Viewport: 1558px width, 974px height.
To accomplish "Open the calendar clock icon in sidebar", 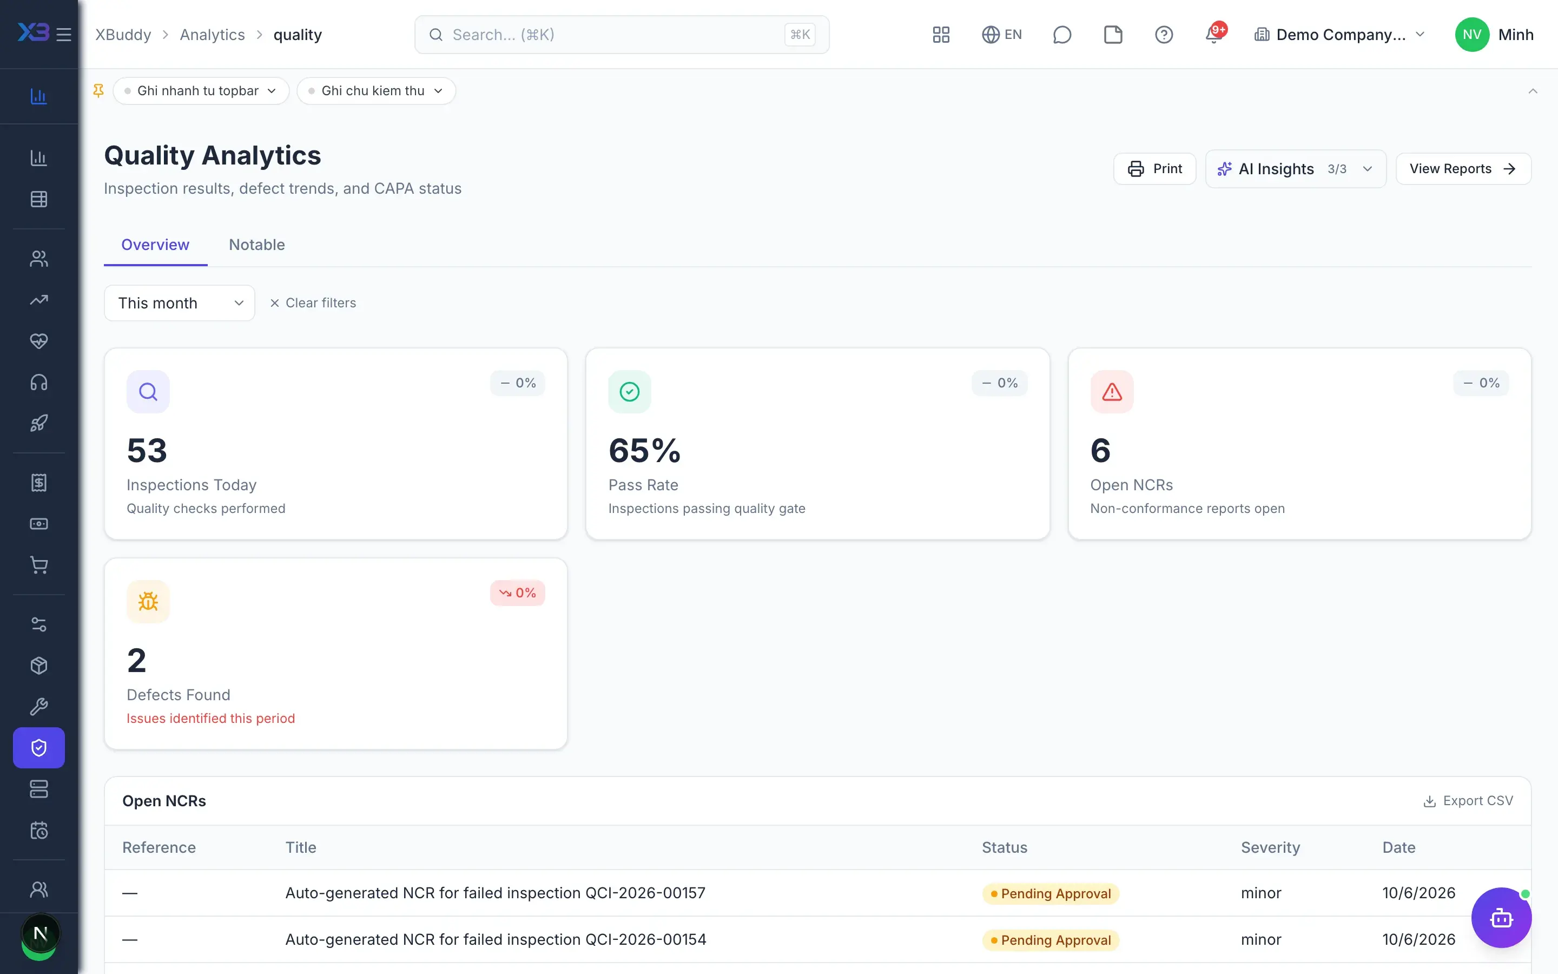I will 38,831.
